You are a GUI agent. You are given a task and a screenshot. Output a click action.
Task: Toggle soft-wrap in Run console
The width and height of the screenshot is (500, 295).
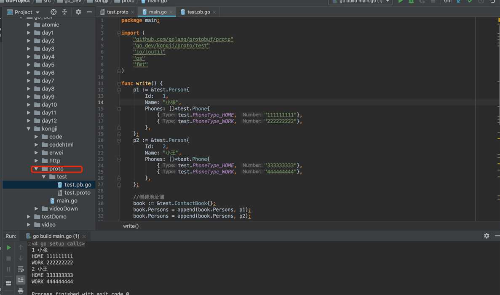21,269
